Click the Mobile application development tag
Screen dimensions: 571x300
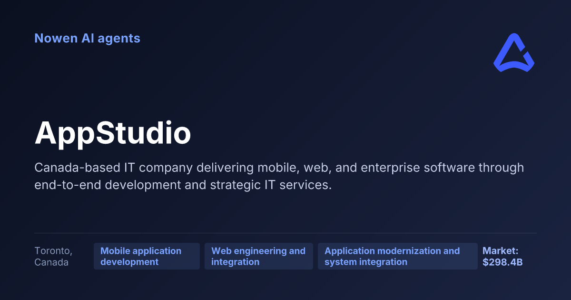147,256
